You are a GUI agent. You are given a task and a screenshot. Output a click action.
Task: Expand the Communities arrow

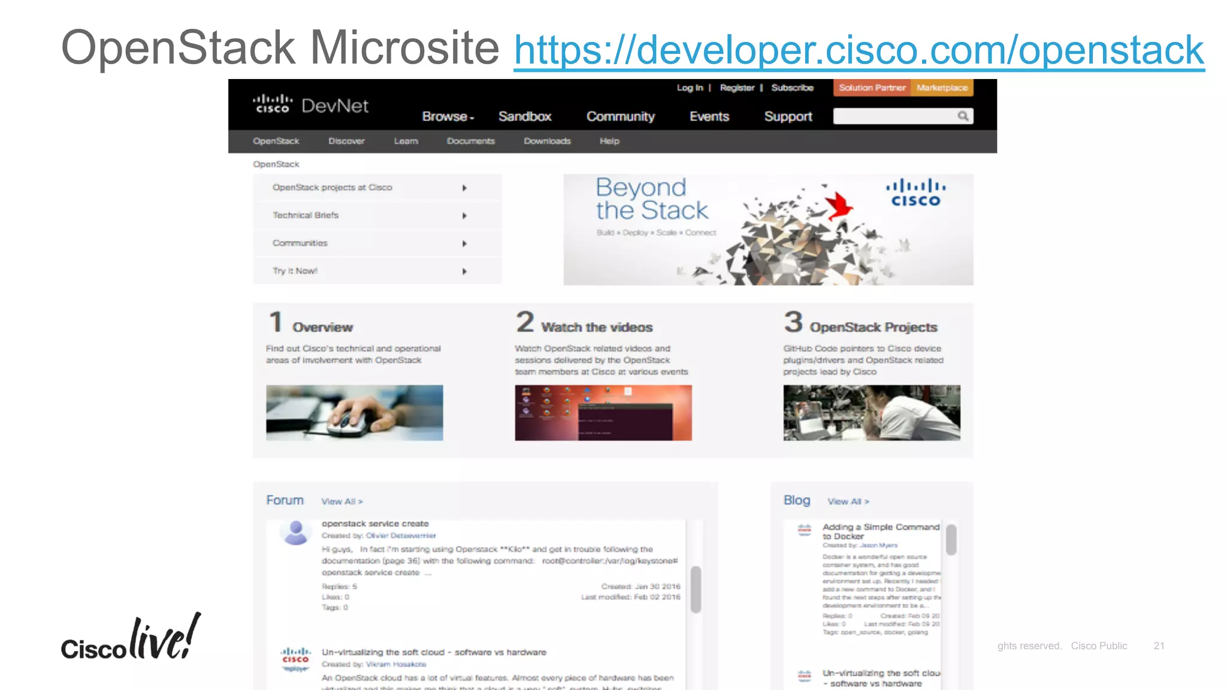click(x=464, y=244)
